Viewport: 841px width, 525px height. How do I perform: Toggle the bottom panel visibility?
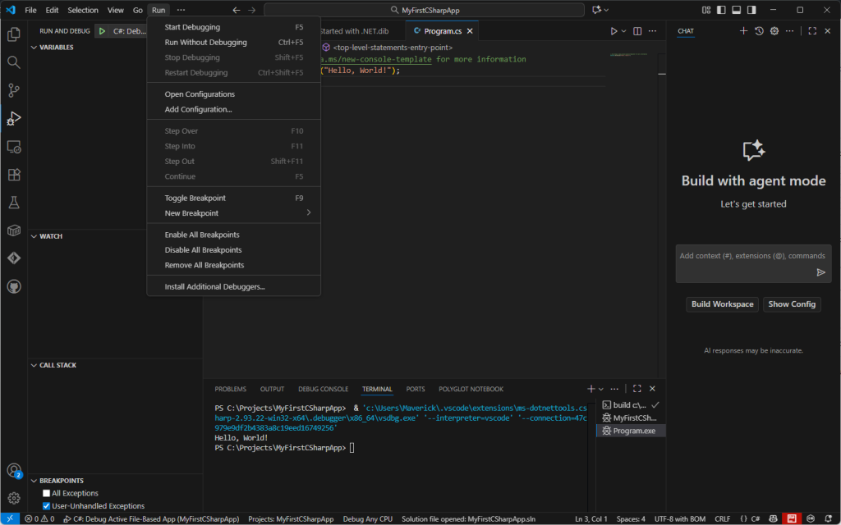tap(737, 10)
